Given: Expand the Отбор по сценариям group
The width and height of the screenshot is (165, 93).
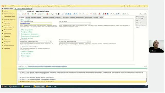Looking at the screenshot, I should point(27,30).
